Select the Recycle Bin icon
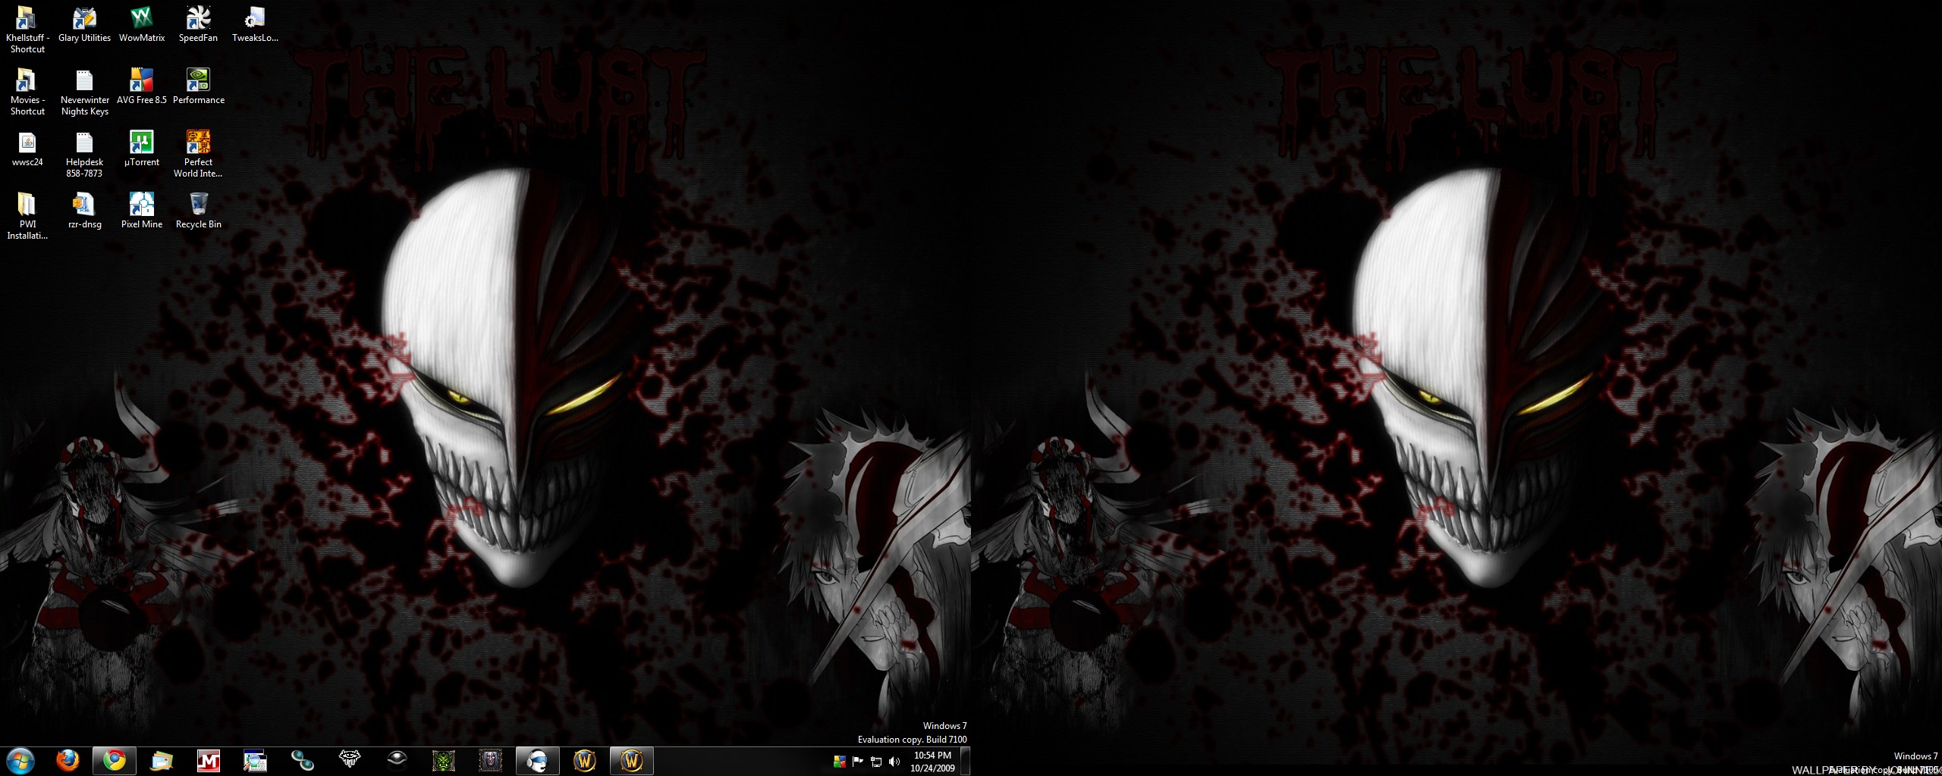Image resolution: width=1942 pixels, height=776 pixels. coord(198,211)
